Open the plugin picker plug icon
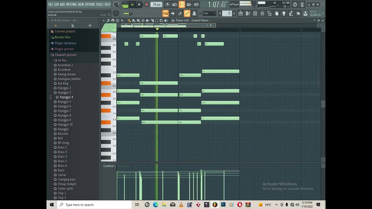This screenshot has width=372, height=209. click(x=284, y=13)
